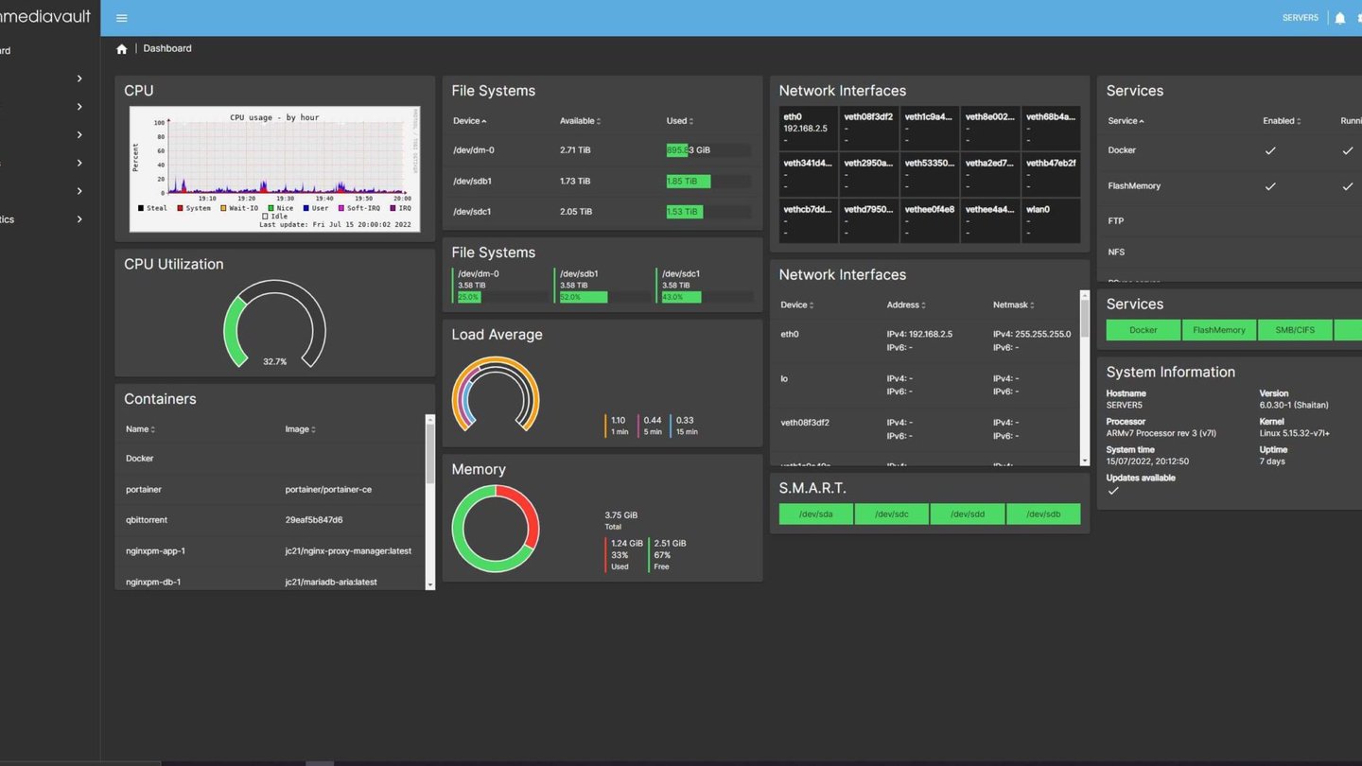Click the FlashMemory enabled checkmark

(1270, 186)
